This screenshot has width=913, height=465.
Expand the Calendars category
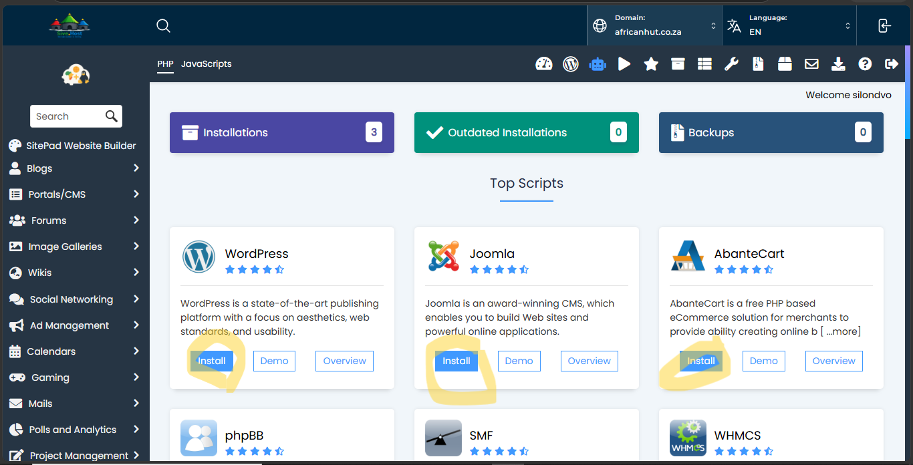point(75,351)
